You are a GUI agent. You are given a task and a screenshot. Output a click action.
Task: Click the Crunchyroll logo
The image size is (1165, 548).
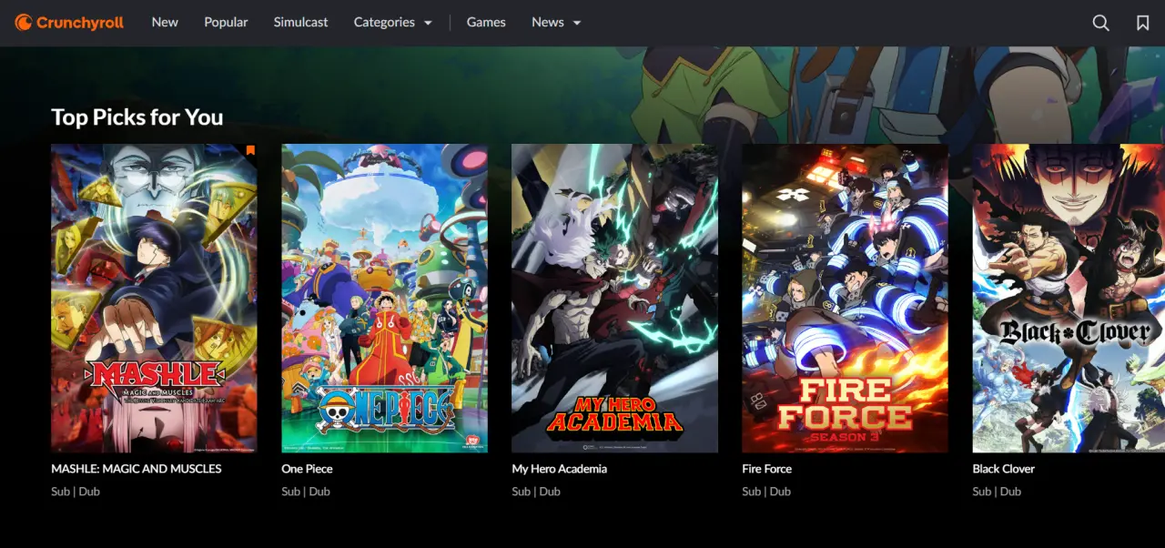point(69,23)
